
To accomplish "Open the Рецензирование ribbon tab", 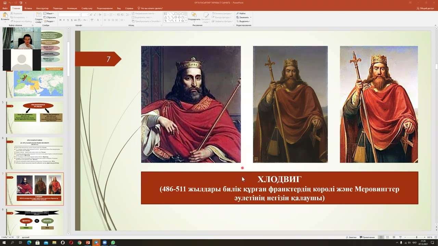I will pos(105,8).
